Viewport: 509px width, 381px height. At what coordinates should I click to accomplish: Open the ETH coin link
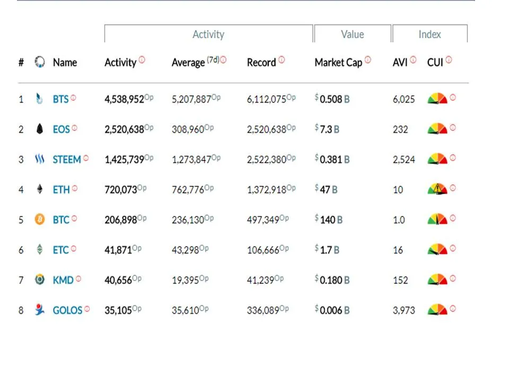[62, 189]
